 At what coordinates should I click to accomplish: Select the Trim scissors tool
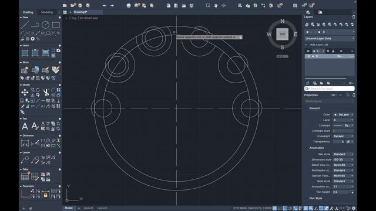[x=46, y=93]
